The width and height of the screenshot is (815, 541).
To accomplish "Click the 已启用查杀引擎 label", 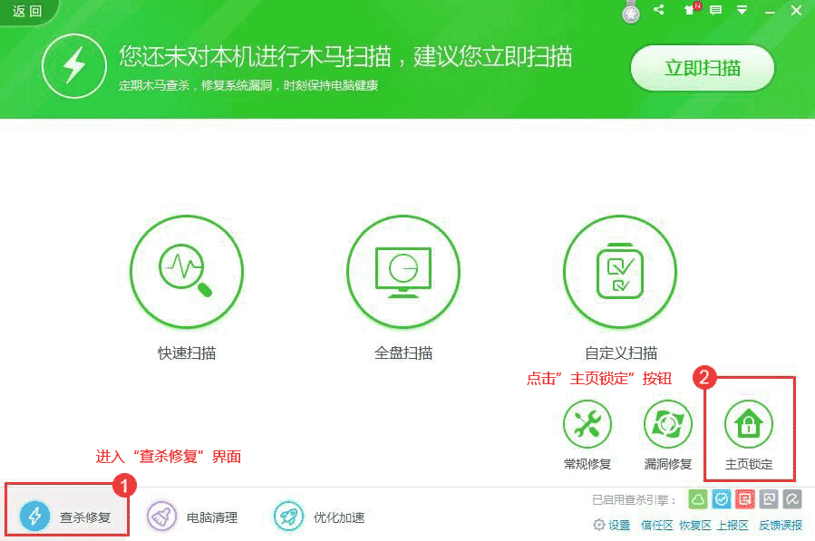I will pos(634,500).
